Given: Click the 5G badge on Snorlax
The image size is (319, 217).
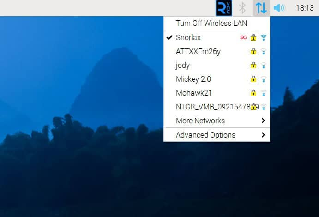Looking at the screenshot, I should [243, 37].
